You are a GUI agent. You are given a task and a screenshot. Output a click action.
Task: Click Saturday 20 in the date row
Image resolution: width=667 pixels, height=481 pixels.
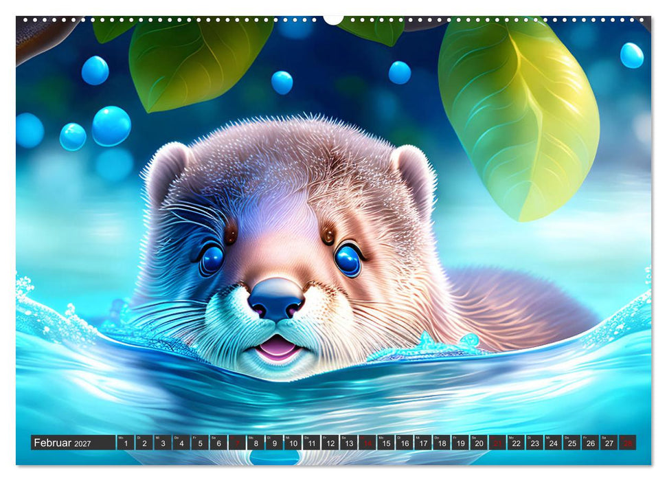[x=478, y=443]
